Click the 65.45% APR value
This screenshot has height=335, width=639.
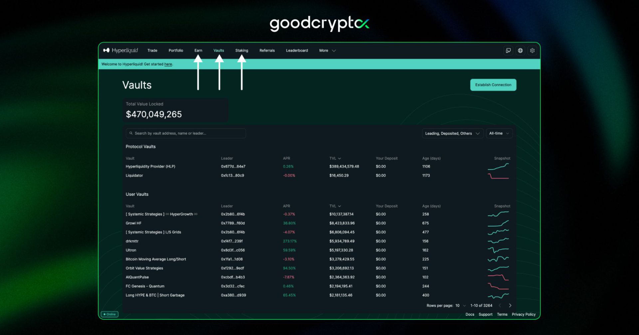coord(289,295)
